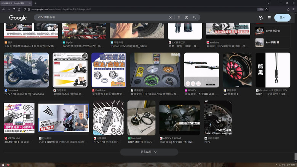The image size is (297, 167).
Task: Click the magnifier search button
Action: click(x=195, y=17)
